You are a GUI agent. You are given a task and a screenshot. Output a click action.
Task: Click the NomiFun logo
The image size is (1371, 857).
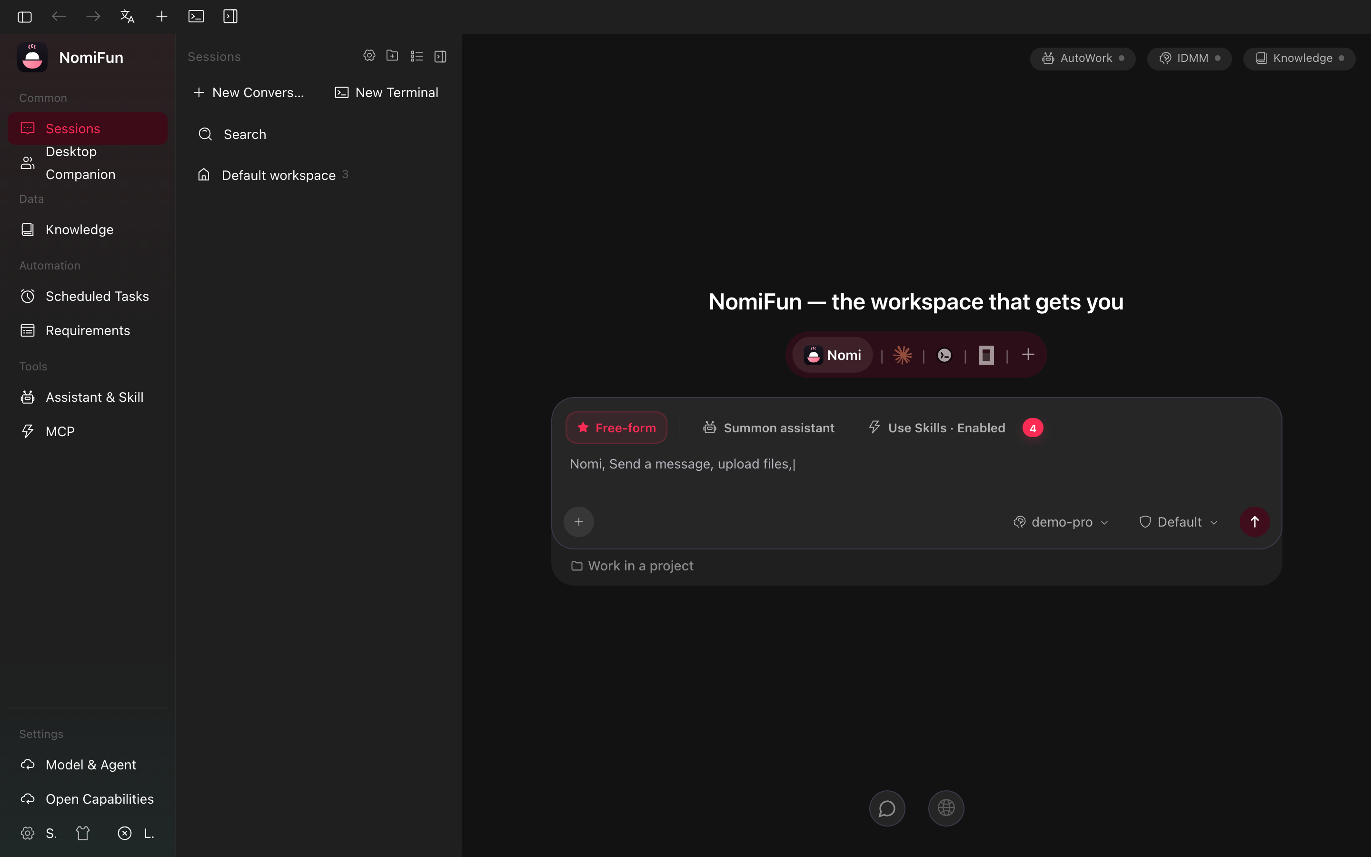(x=32, y=57)
